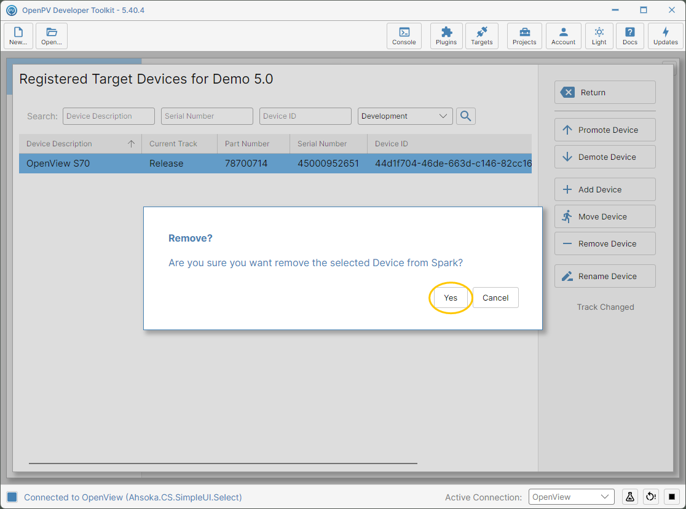
Task: Select the OpenView S70 device row
Action: (x=275, y=164)
